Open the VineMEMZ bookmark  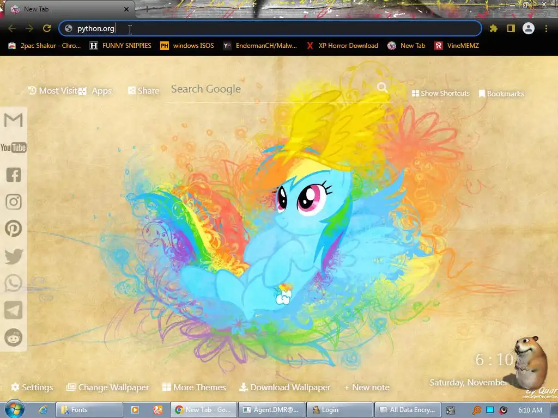click(x=457, y=46)
